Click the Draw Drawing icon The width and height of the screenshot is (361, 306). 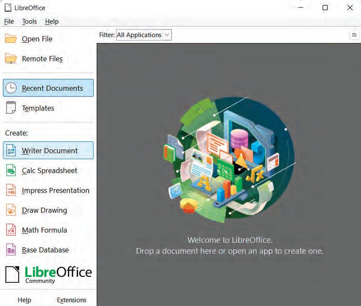pyautogui.click(x=11, y=210)
